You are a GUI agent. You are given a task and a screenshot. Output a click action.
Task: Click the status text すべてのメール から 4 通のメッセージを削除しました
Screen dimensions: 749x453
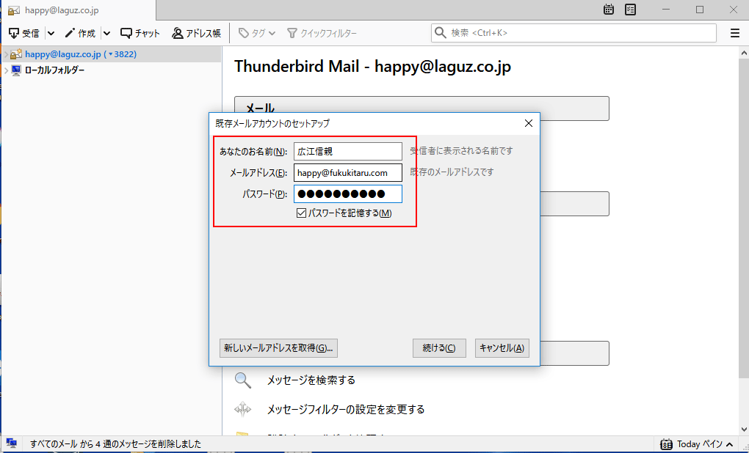[x=115, y=444]
